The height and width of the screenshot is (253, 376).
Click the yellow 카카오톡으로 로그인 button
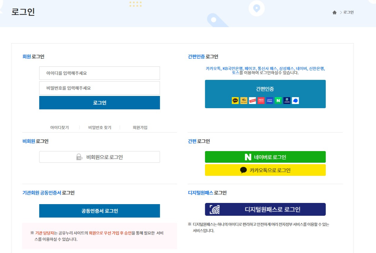click(265, 170)
